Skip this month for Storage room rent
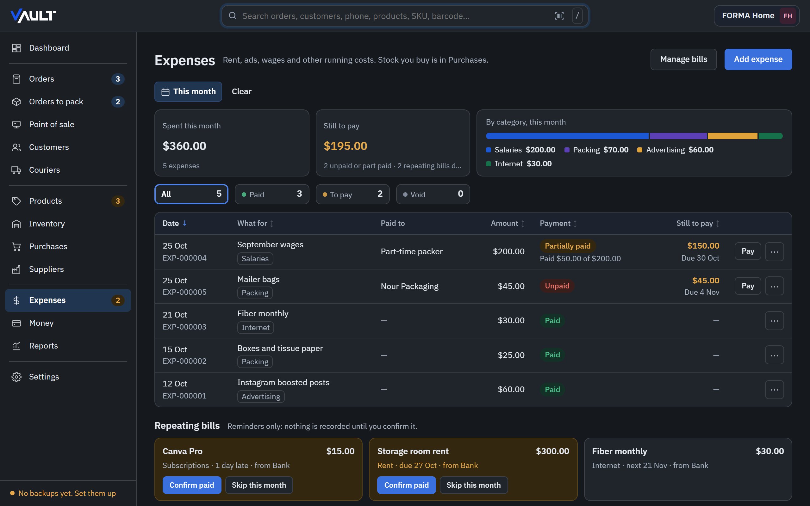 coord(474,485)
